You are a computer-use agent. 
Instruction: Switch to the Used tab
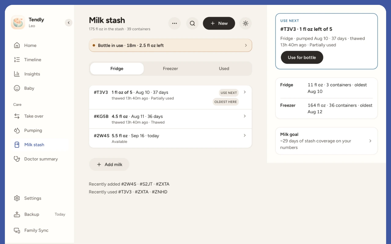tap(224, 69)
